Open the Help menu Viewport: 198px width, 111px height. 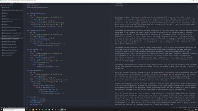coord(18,2)
